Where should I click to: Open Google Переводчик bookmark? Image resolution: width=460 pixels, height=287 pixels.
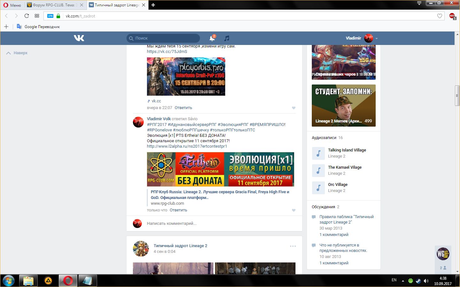tap(38, 26)
